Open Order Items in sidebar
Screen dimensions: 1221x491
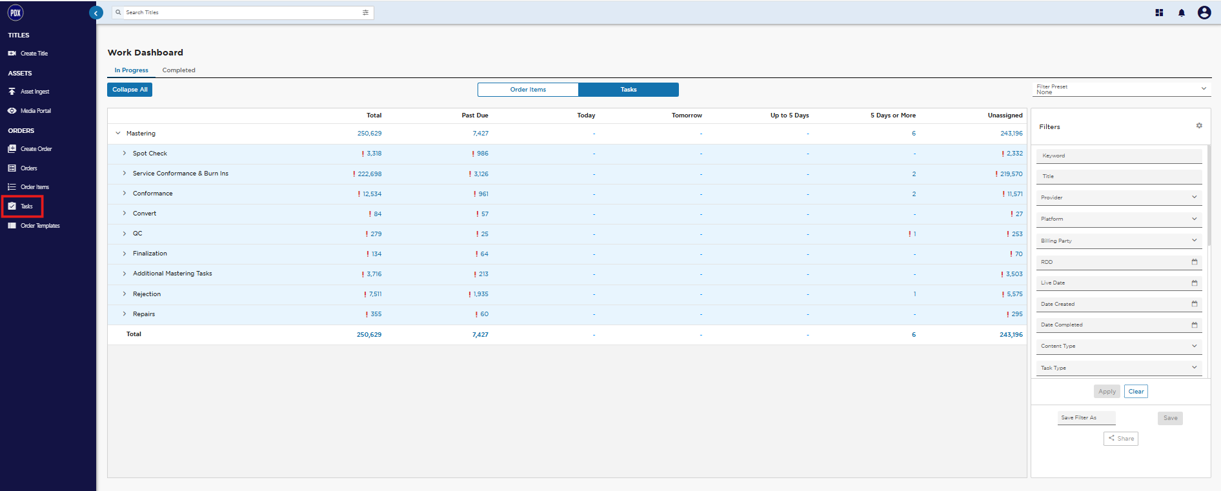[x=28, y=187]
